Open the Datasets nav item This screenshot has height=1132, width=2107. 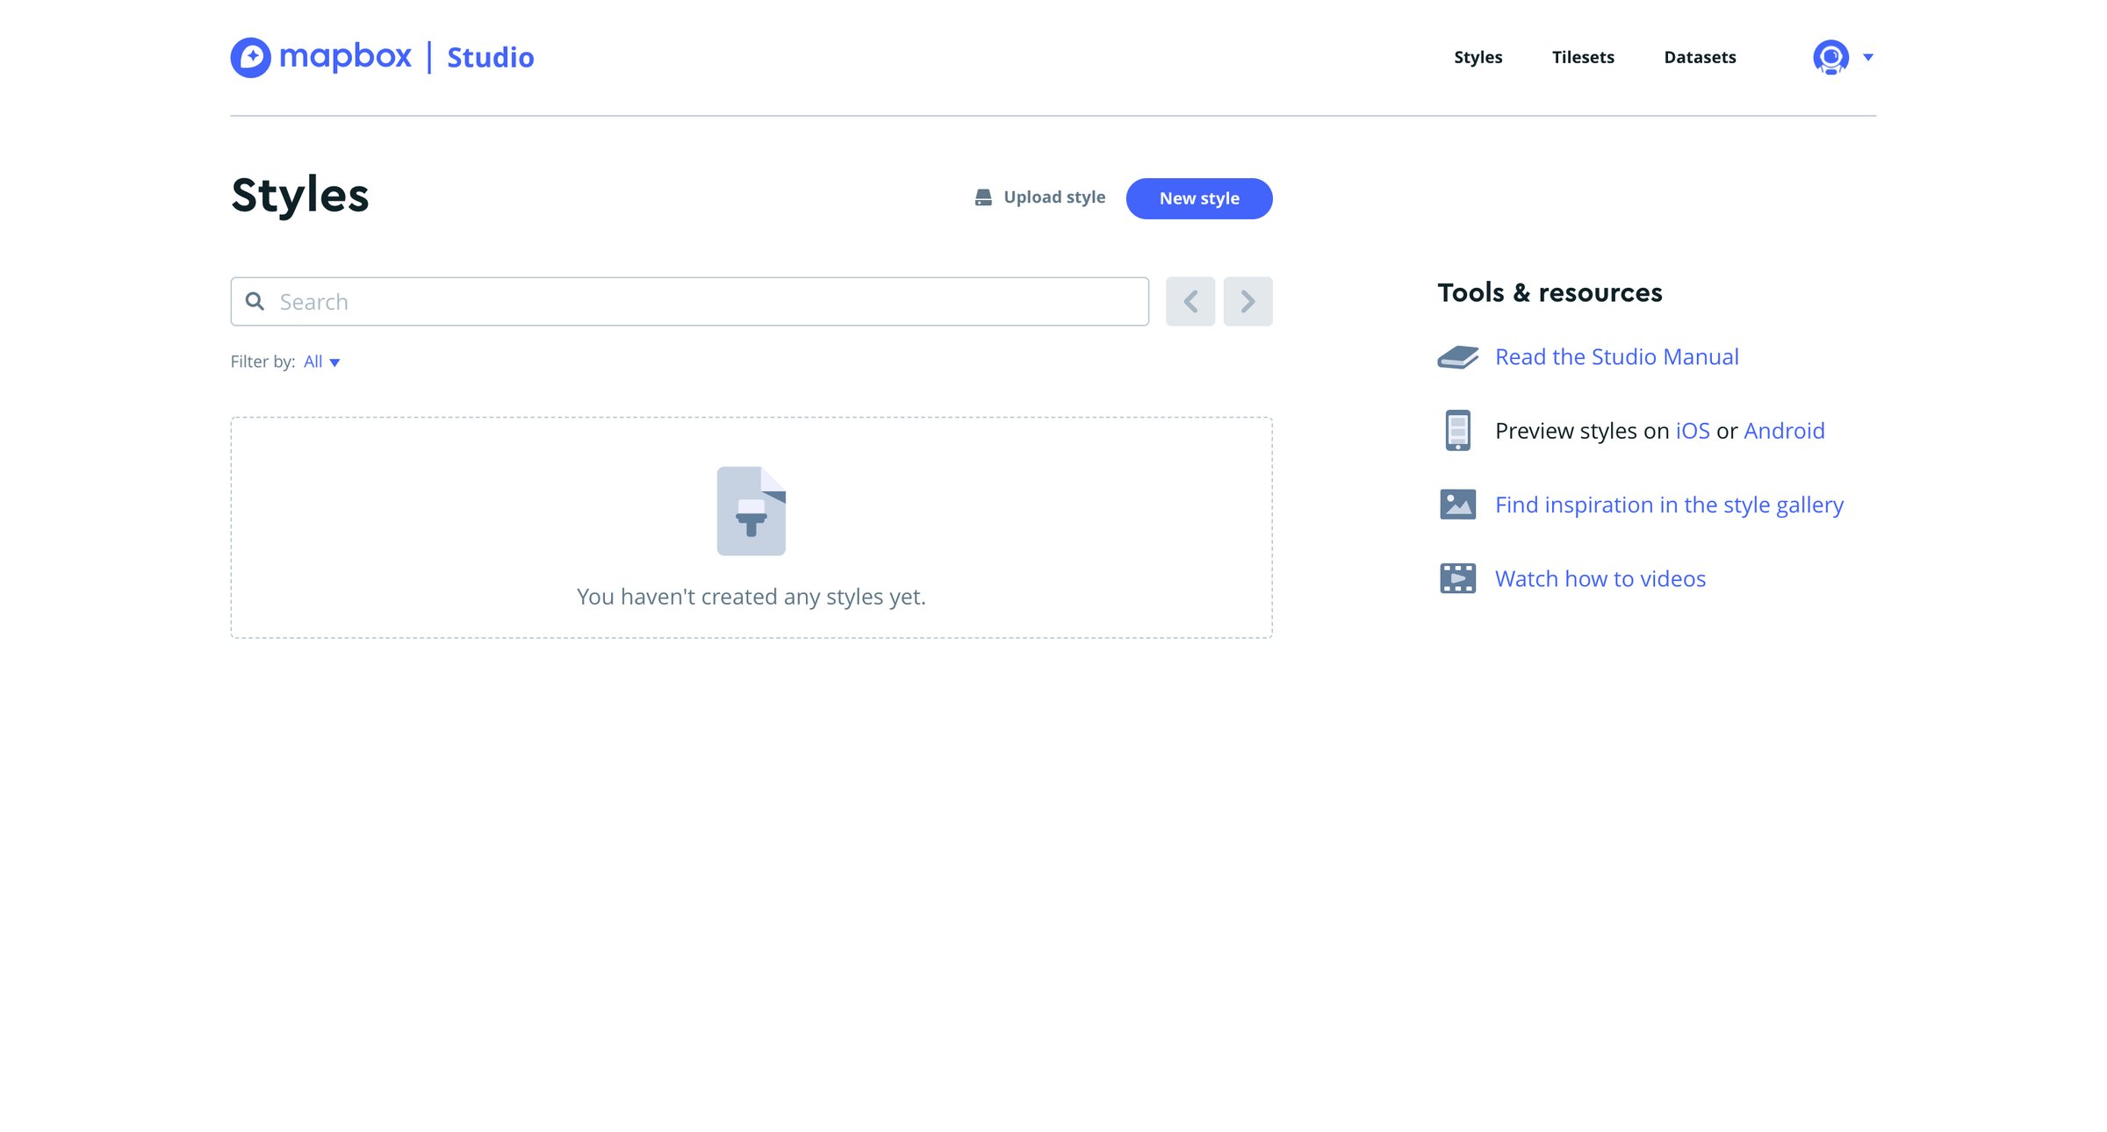point(1700,57)
